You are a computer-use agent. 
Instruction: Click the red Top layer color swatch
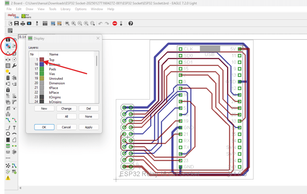coord(42,60)
